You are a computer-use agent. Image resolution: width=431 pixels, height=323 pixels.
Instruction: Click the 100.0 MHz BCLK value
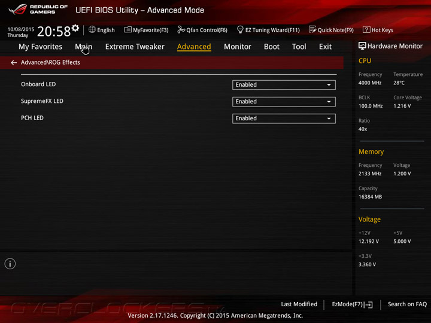[371, 106]
